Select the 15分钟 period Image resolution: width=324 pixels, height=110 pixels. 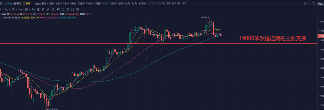click(89, 4)
